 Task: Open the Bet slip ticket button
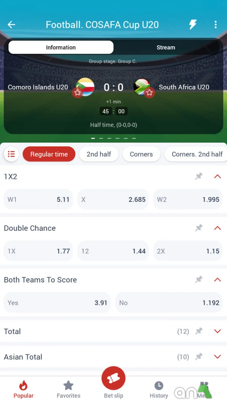pos(114,378)
